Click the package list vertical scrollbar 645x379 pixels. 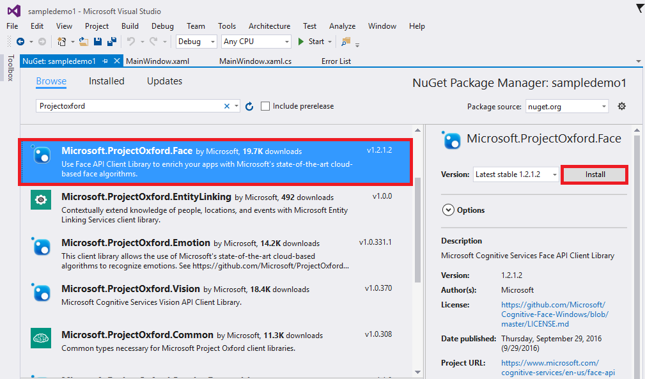418,230
